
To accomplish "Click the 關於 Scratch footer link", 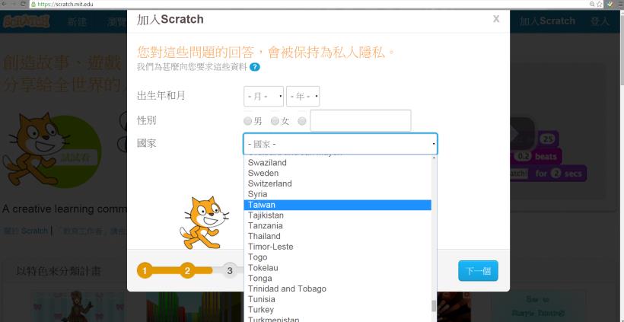I will [25, 231].
